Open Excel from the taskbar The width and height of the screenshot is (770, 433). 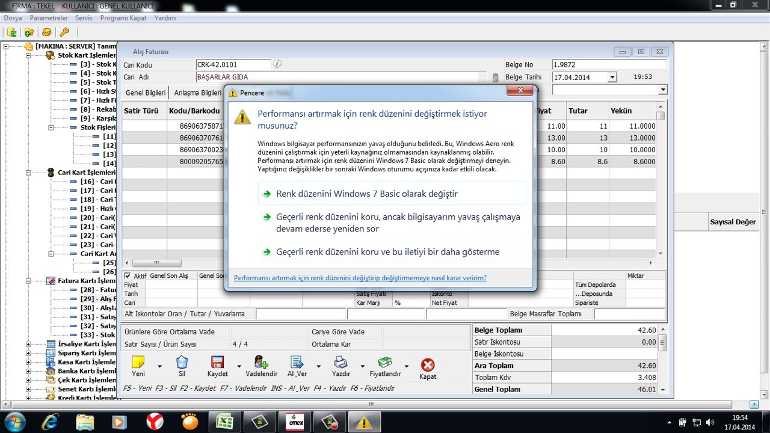(226, 422)
